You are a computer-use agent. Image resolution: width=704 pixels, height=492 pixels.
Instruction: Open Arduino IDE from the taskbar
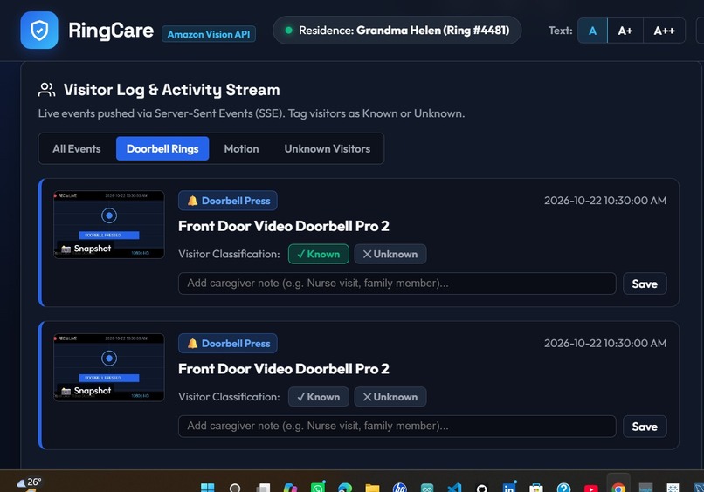pyautogui.click(x=427, y=488)
